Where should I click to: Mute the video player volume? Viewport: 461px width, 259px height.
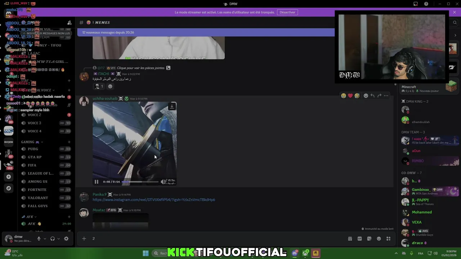(163, 182)
